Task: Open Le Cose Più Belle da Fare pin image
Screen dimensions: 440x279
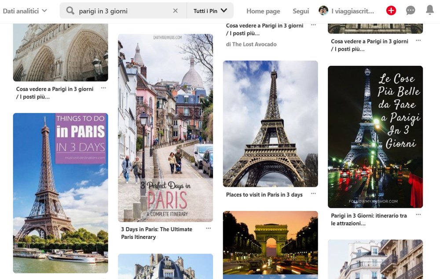Action: click(x=375, y=137)
